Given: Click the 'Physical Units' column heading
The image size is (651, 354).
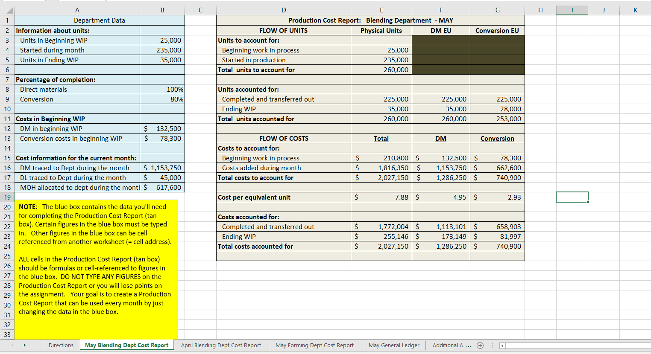Looking at the screenshot, I should pyautogui.click(x=381, y=30).
